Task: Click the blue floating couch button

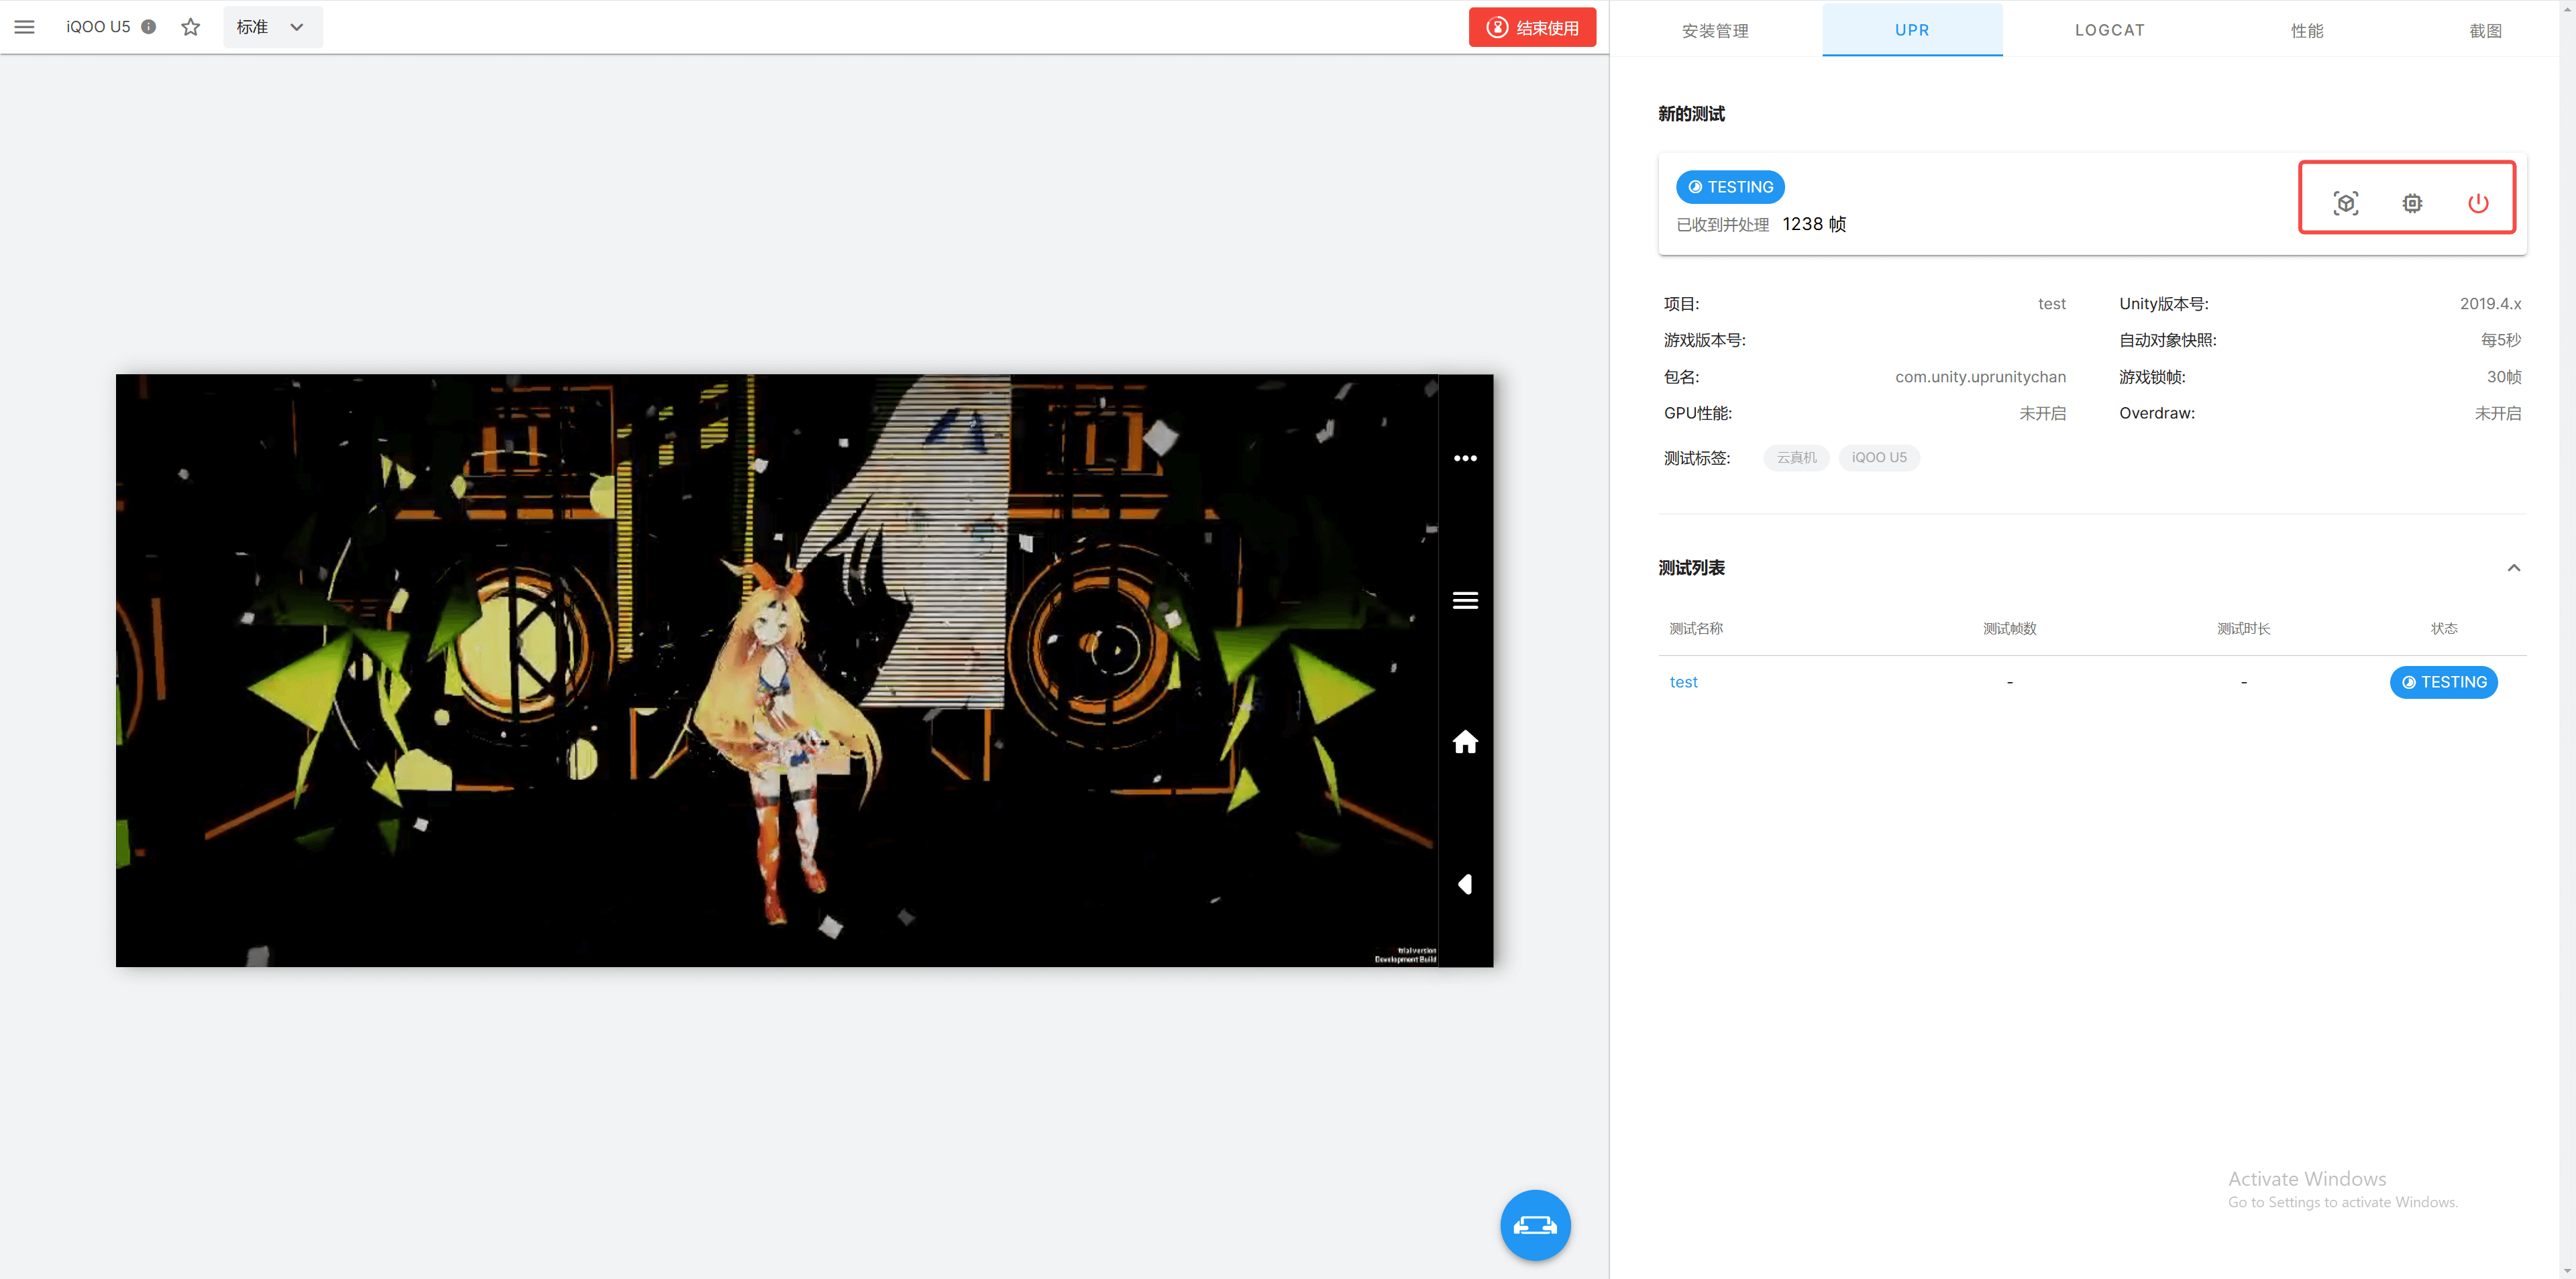Action: [x=1534, y=1224]
